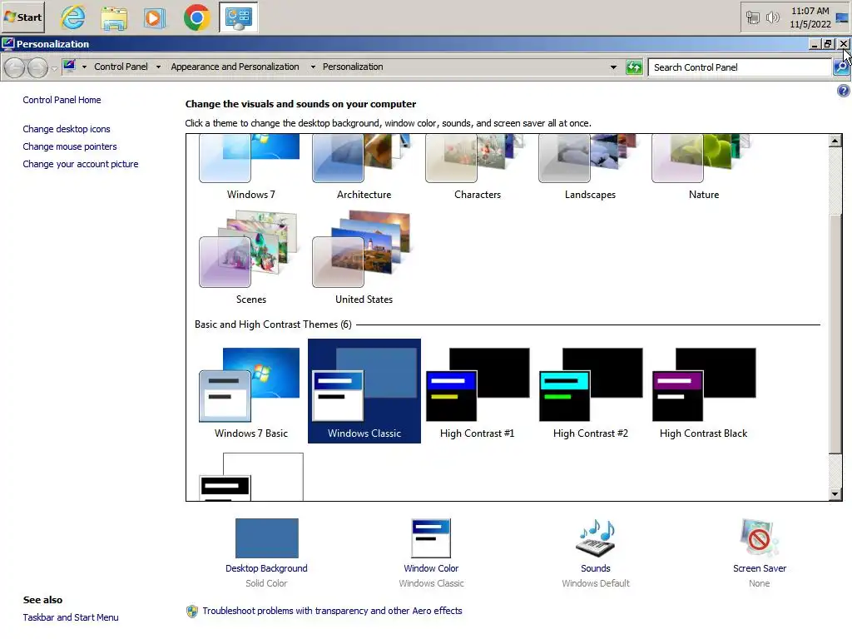Focus the Search Control Panel field
Viewport: 852px width, 639px height.
[x=740, y=67]
